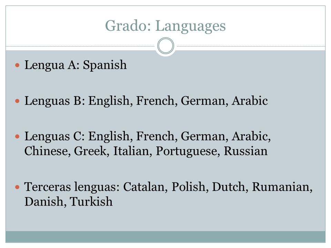Image resolution: width=331 pixels, height=248 pixels.
Task: Click the word Portuguese
Action: (187, 152)
